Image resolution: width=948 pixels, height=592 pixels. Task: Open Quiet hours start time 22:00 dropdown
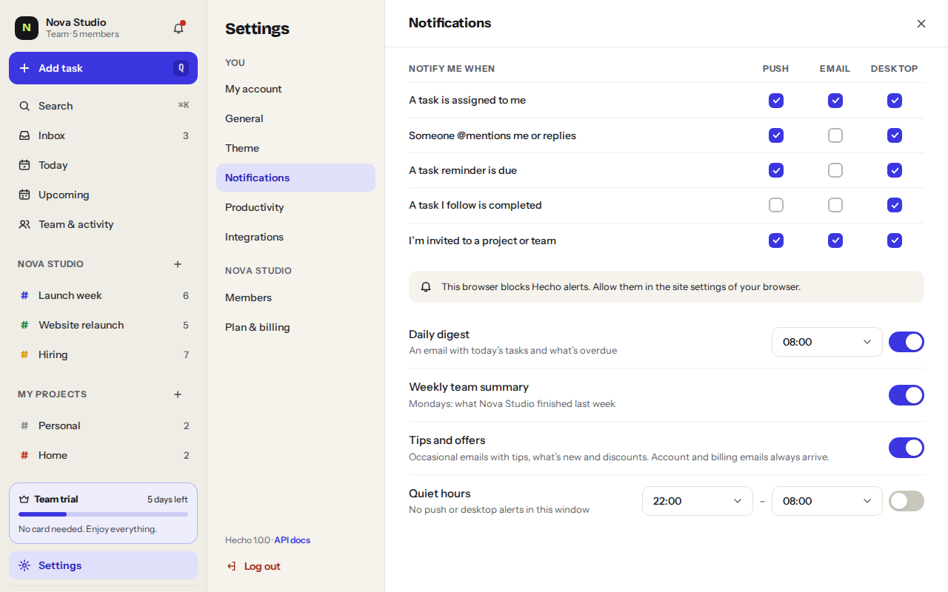click(698, 501)
